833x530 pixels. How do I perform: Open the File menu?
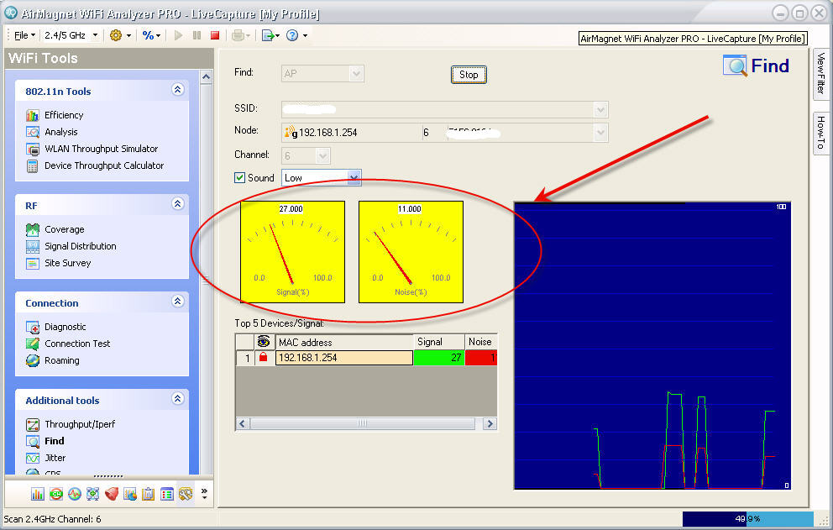(x=24, y=35)
